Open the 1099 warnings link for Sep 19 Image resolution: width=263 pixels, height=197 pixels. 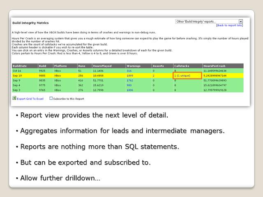pos(130,76)
